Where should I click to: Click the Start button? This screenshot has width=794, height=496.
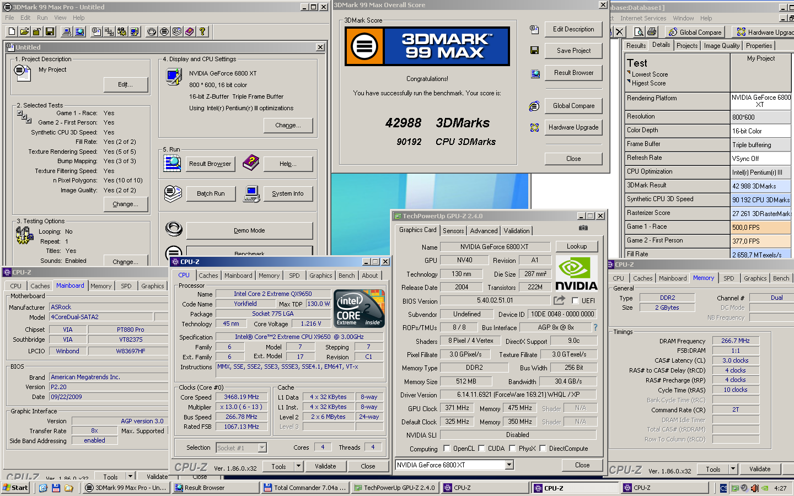coord(15,488)
